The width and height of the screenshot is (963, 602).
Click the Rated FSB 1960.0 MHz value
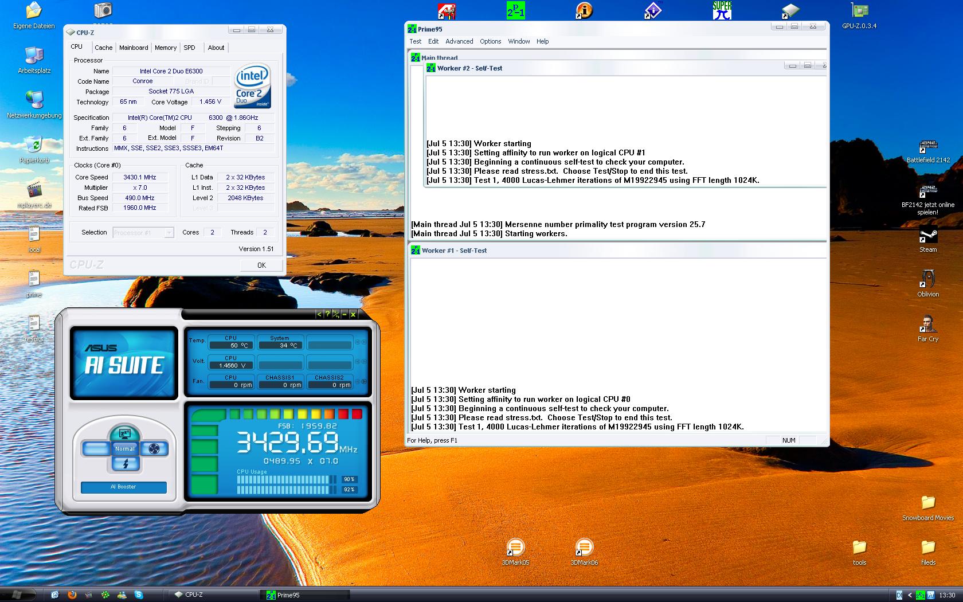pyautogui.click(x=140, y=208)
